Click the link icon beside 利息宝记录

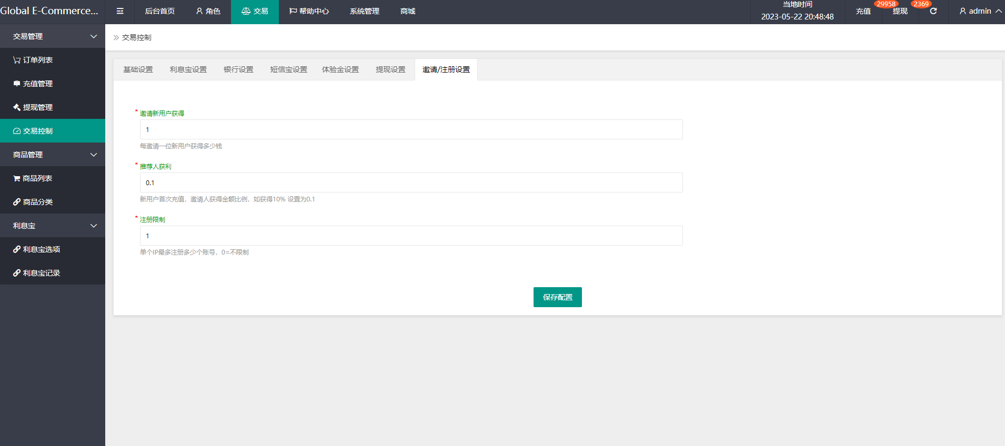tap(17, 273)
